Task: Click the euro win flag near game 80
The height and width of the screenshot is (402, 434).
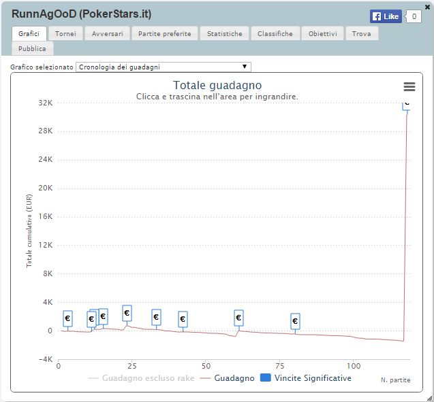Action: (x=295, y=321)
